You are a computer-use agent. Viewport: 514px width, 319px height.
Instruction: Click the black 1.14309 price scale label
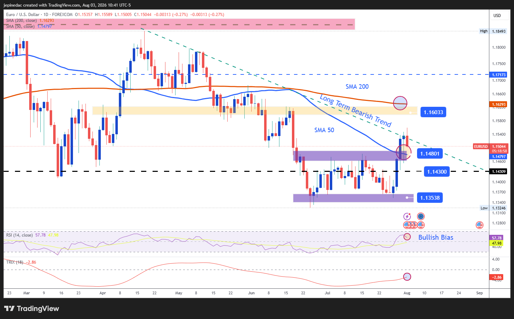tap(498, 172)
